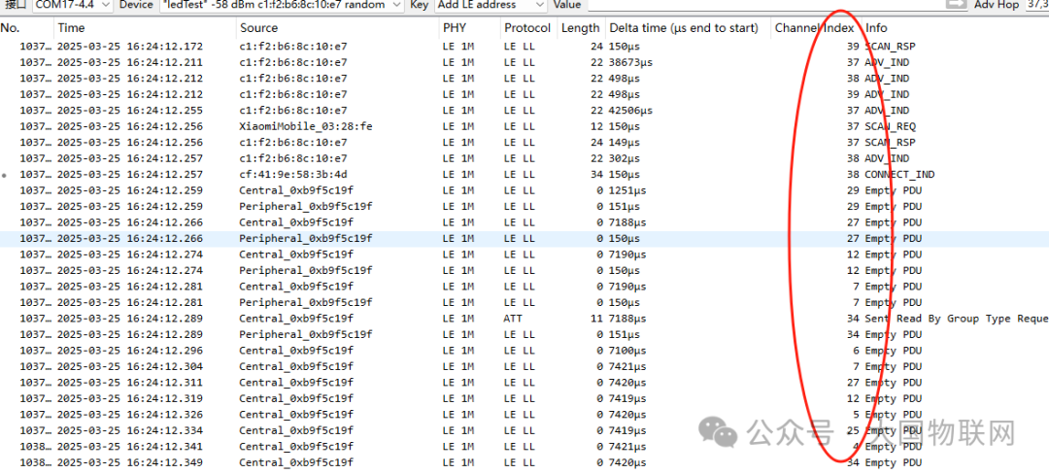Screen dimensions: 1049x474
Task: Select the packet with delta 7100µs
Action: (524, 351)
